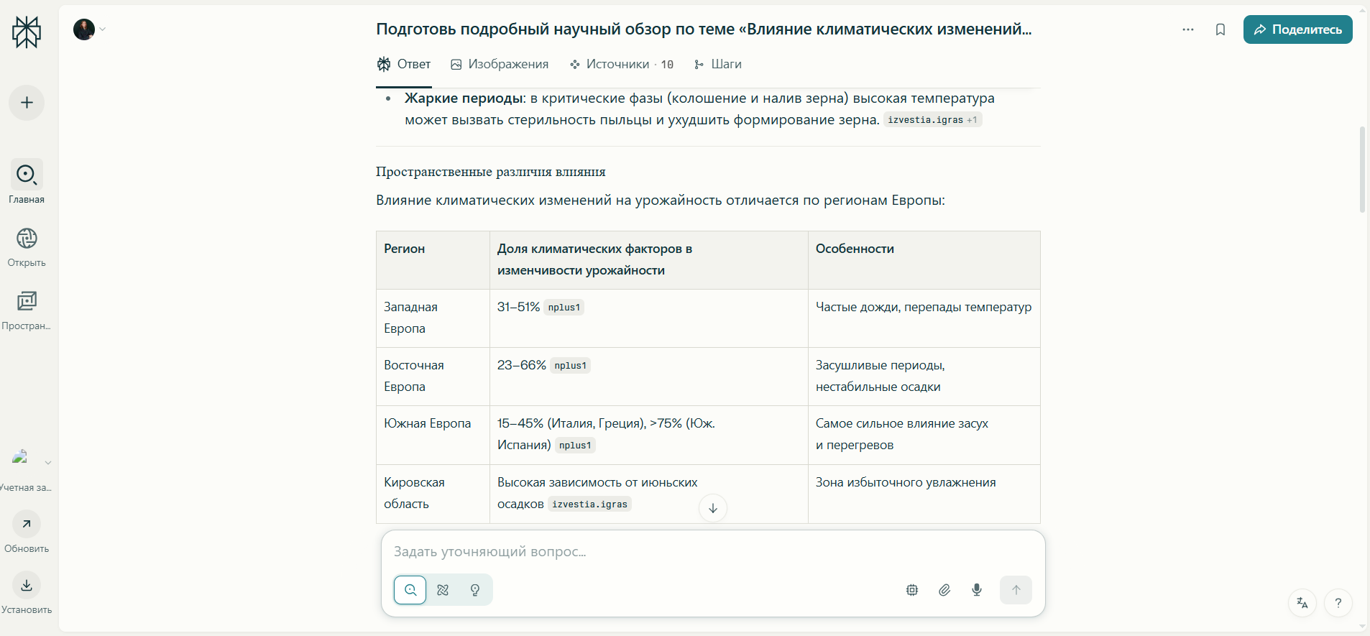Submit the question with arrow-up button
This screenshot has width=1370, height=636.
1016,590
